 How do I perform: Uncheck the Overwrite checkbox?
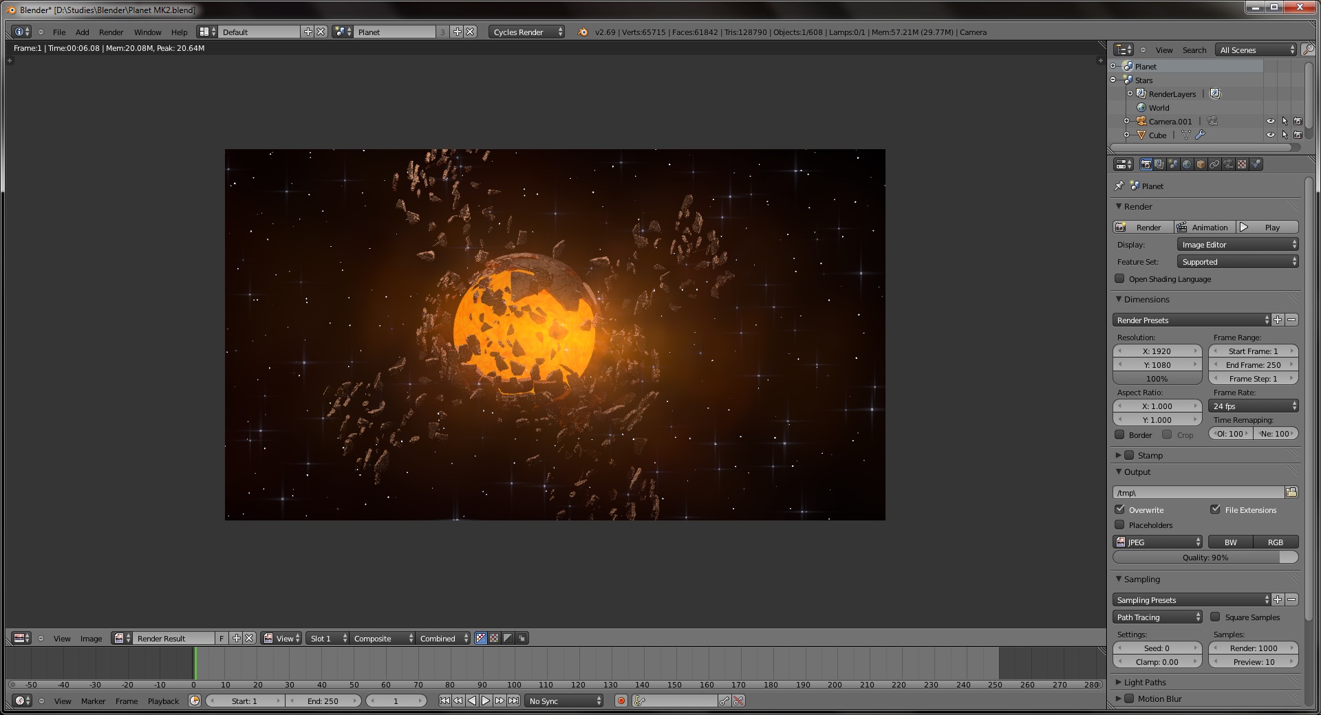coord(1119,509)
